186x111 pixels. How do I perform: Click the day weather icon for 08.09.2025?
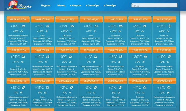[23, 26]
